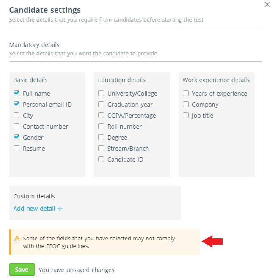Click the EEOC warning triangle icon
Image resolution: width=272 pixels, height=278 pixels.
pos(17,239)
